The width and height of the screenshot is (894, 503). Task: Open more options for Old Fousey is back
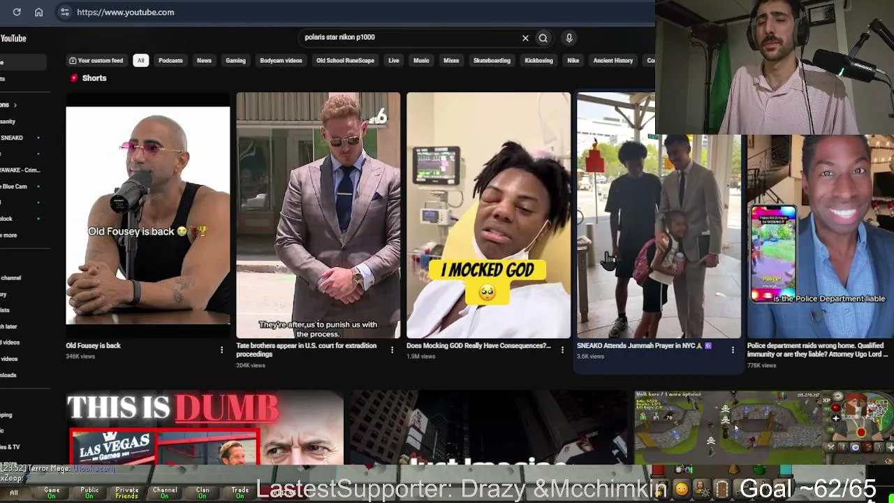point(221,349)
